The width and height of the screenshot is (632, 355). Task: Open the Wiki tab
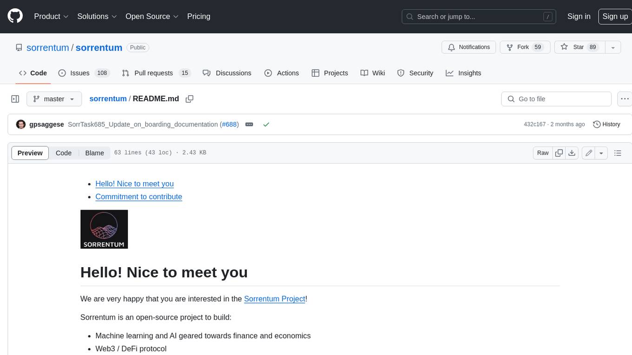[x=373, y=73]
